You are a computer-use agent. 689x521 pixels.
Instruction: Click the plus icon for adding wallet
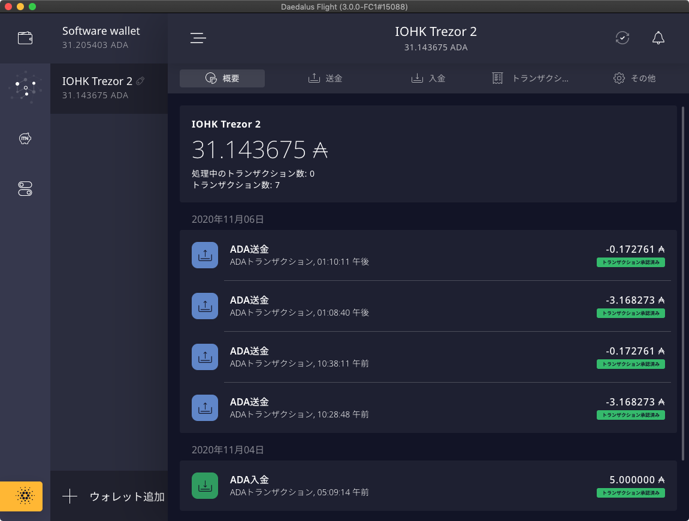(70, 496)
